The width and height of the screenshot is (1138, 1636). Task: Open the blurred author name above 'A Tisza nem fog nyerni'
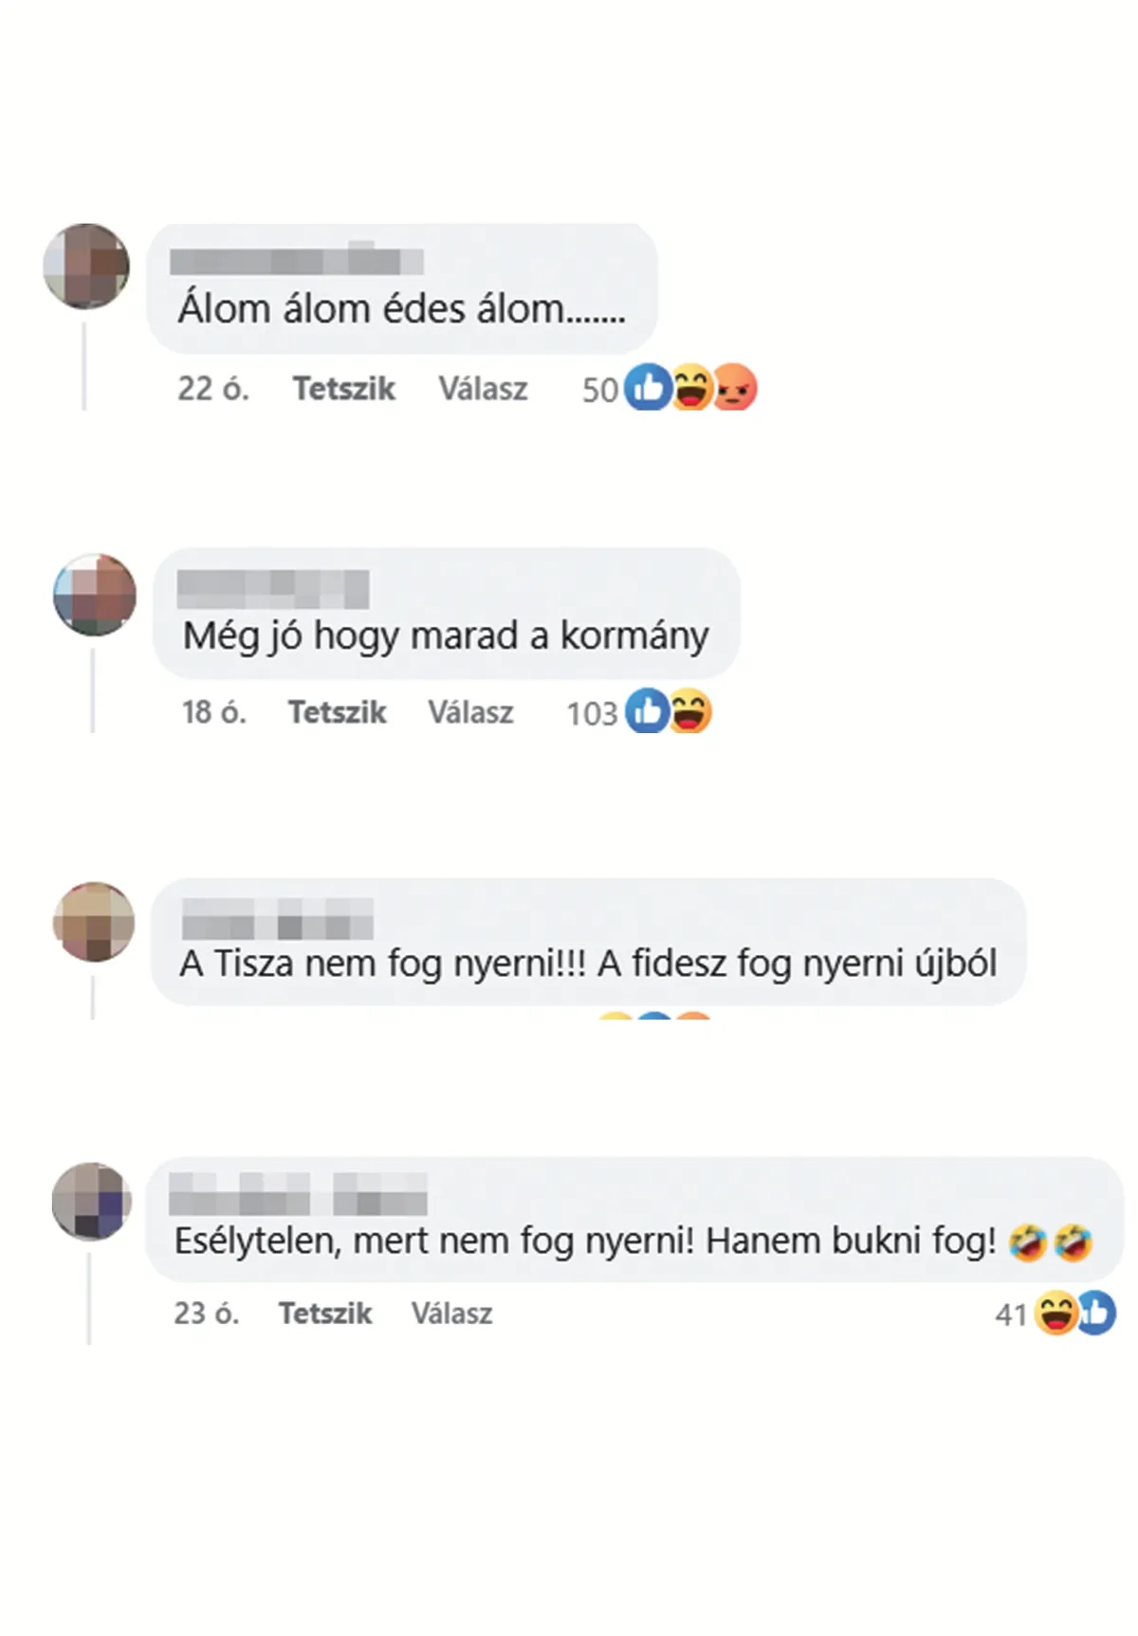pyautogui.click(x=278, y=918)
